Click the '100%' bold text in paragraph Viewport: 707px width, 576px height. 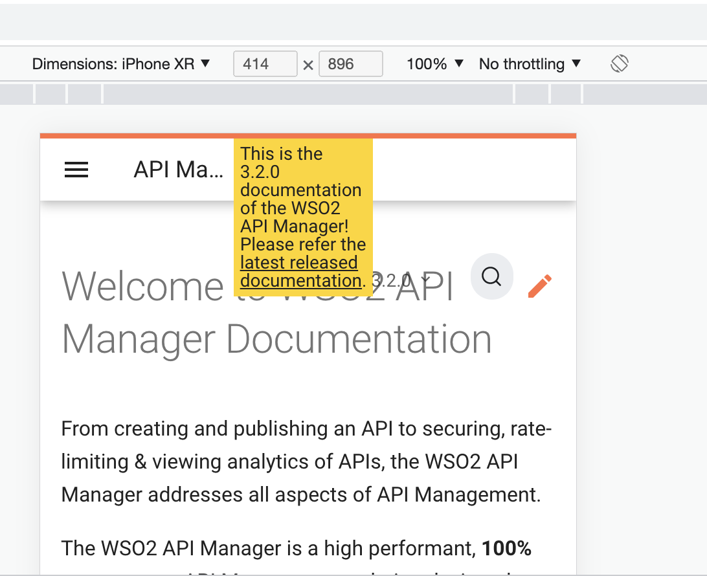tap(506, 549)
